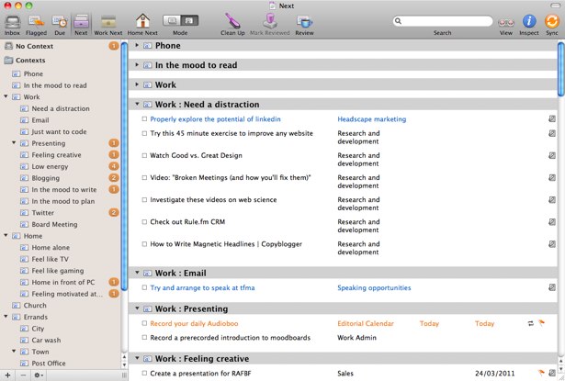The image size is (565, 381).
Task: Start Sync with the orange icon
Action: pyautogui.click(x=551, y=22)
